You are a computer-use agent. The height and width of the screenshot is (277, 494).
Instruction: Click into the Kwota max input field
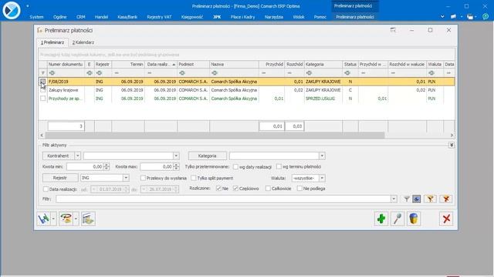click(157, 166)
